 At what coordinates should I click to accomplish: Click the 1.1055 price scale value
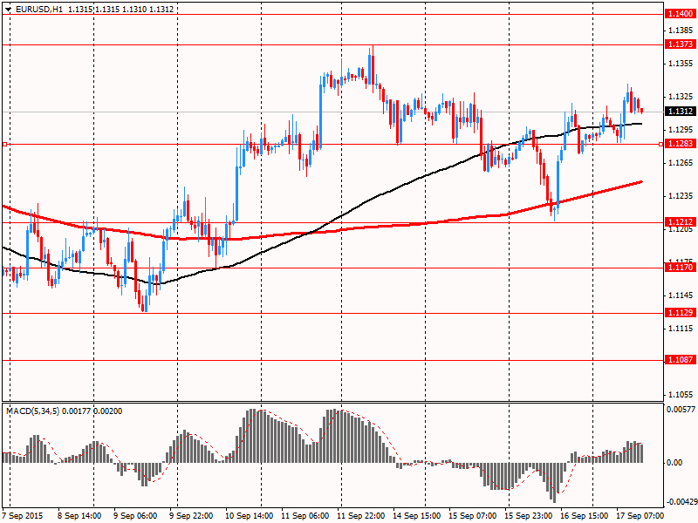tap(681, 395)
